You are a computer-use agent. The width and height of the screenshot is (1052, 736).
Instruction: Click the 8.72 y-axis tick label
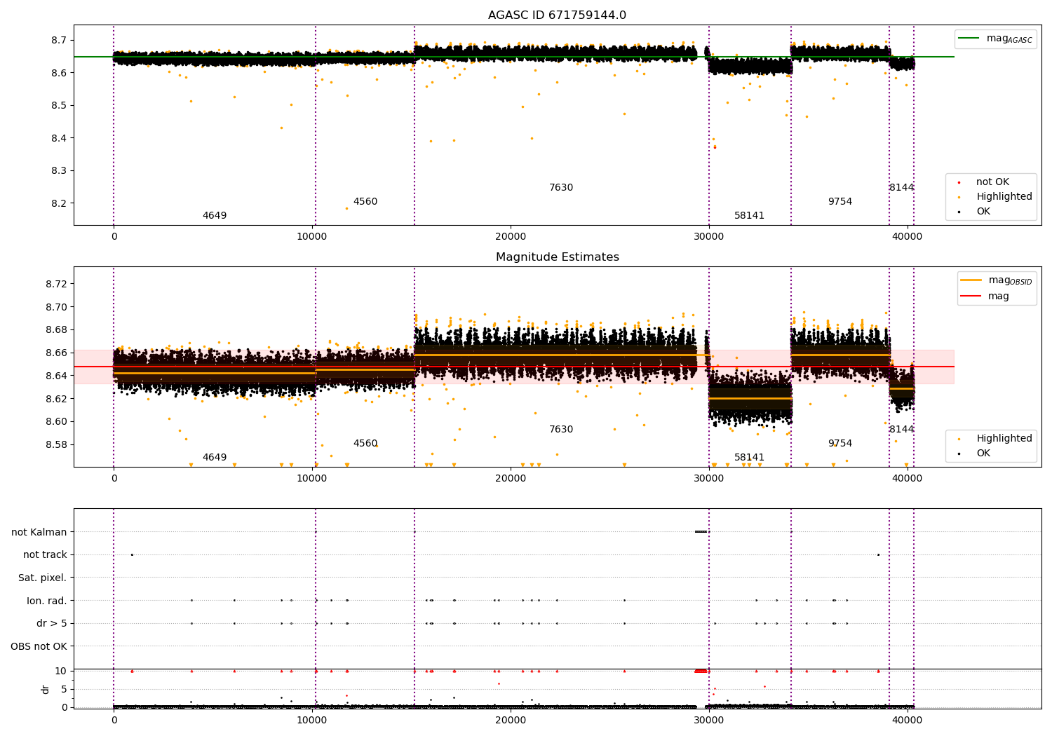coord(56,284)
